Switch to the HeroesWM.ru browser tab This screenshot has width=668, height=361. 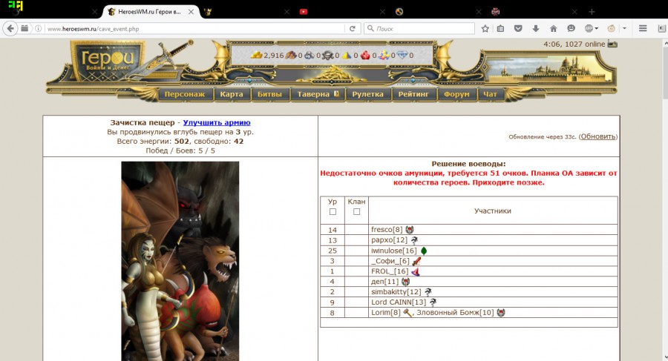[x=149, y=12]
